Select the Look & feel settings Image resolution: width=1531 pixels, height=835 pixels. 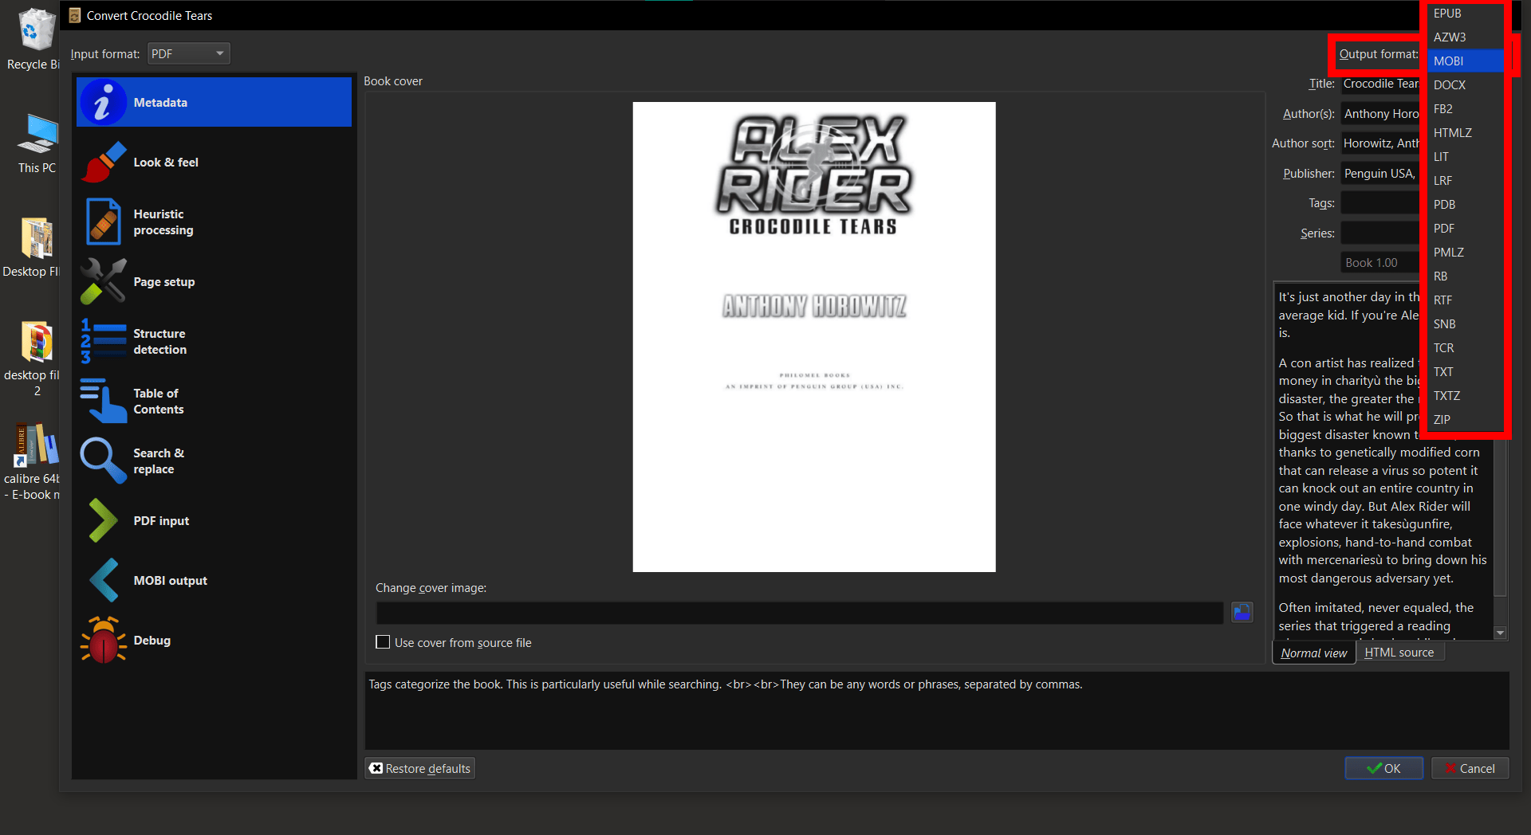[x=166, y=162]
